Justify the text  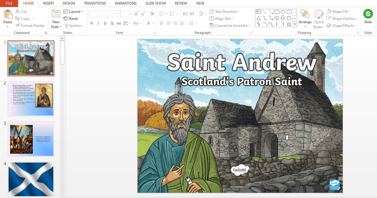pos(182,23)
